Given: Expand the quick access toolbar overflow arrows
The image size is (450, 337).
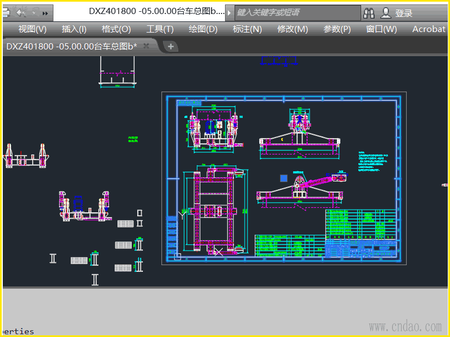Looking at the screenshot, I should pos(46,12).
